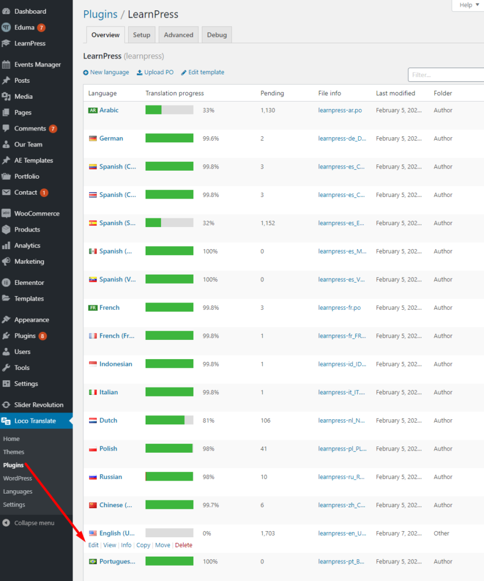Expand the Help dropdown panel
Image resolution: width=484 pixels, height=581 pixels.
(468, 5)
